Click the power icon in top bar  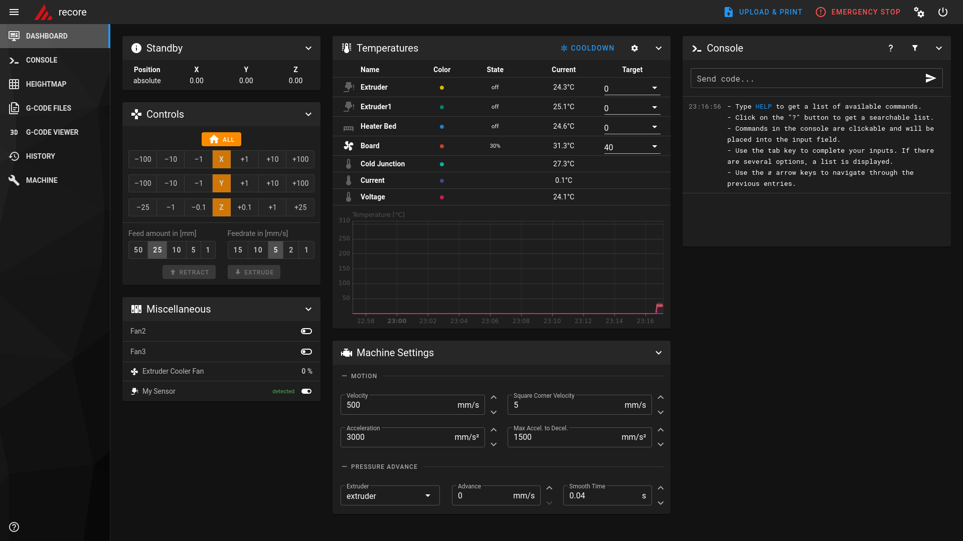[x=943, y=12]
